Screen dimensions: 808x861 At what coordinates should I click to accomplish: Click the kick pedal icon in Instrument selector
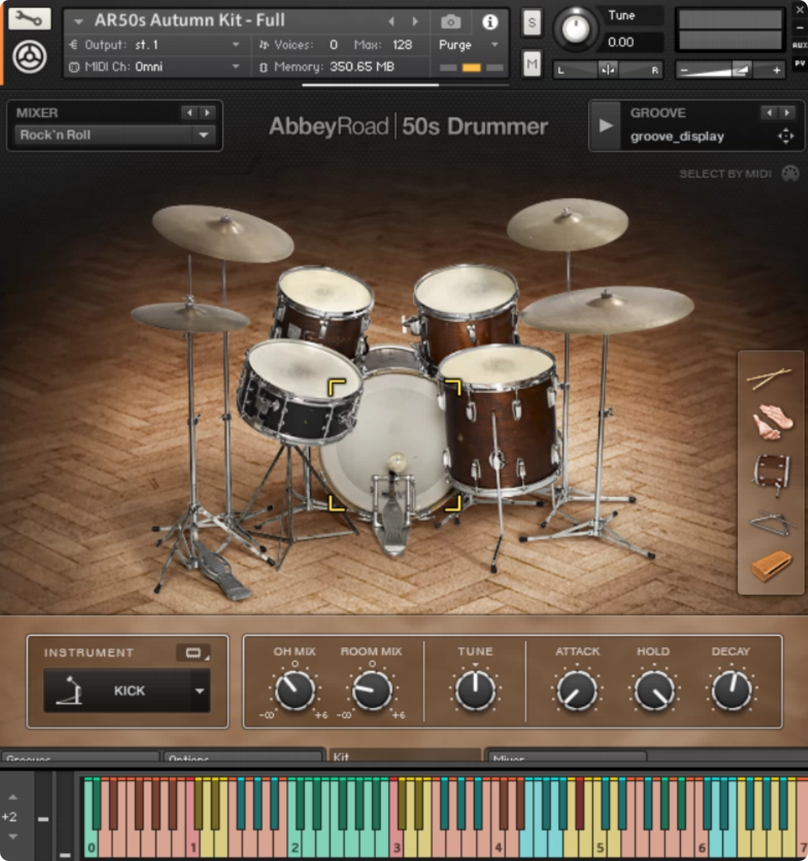[70, 691]
